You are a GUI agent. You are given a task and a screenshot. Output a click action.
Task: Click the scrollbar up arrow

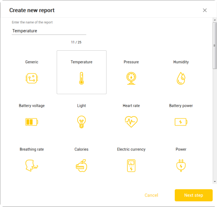(x=215, y=20)
